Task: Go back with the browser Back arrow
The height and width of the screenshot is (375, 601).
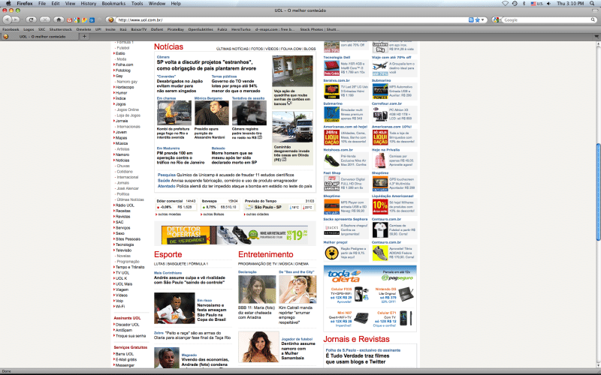Action: pyautogui.click(x=7, y=19)
